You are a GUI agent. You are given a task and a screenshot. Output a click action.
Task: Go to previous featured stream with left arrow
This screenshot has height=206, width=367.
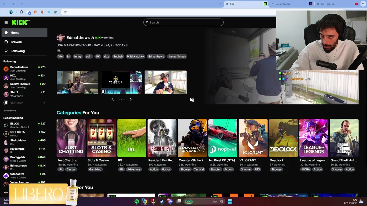pyautogui.click(x=113, y=99)
